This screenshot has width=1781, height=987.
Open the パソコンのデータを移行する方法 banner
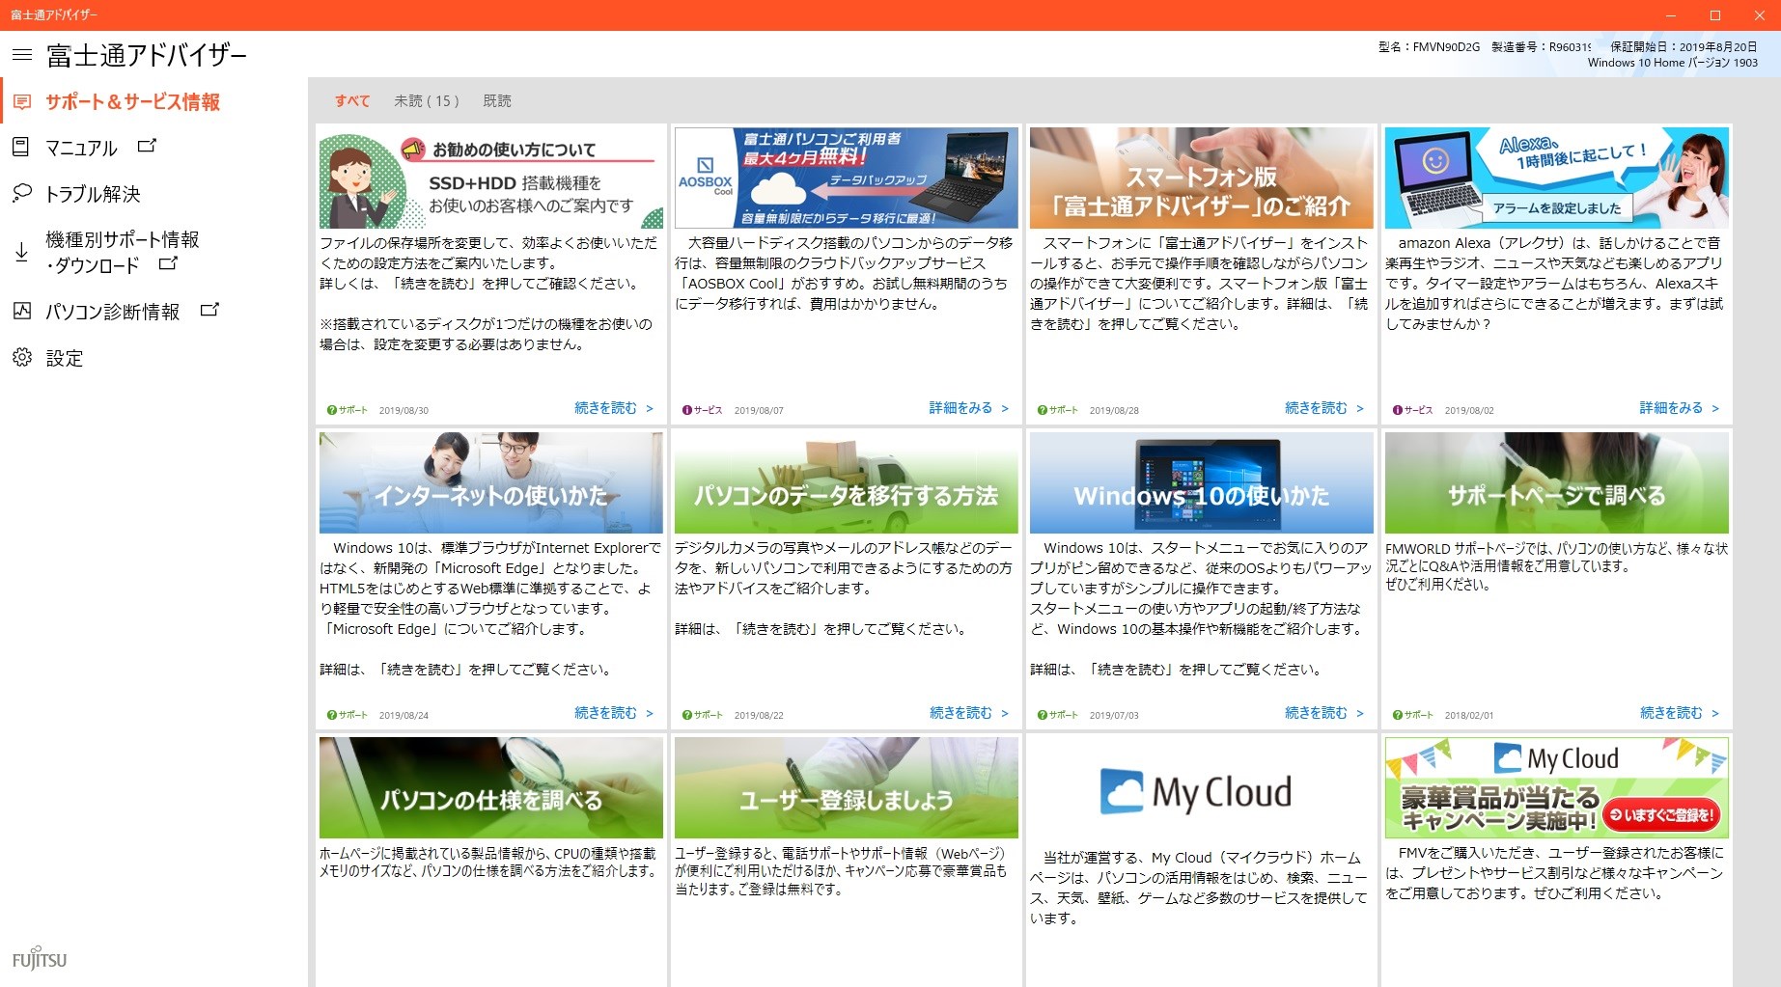tap(847, 483)
